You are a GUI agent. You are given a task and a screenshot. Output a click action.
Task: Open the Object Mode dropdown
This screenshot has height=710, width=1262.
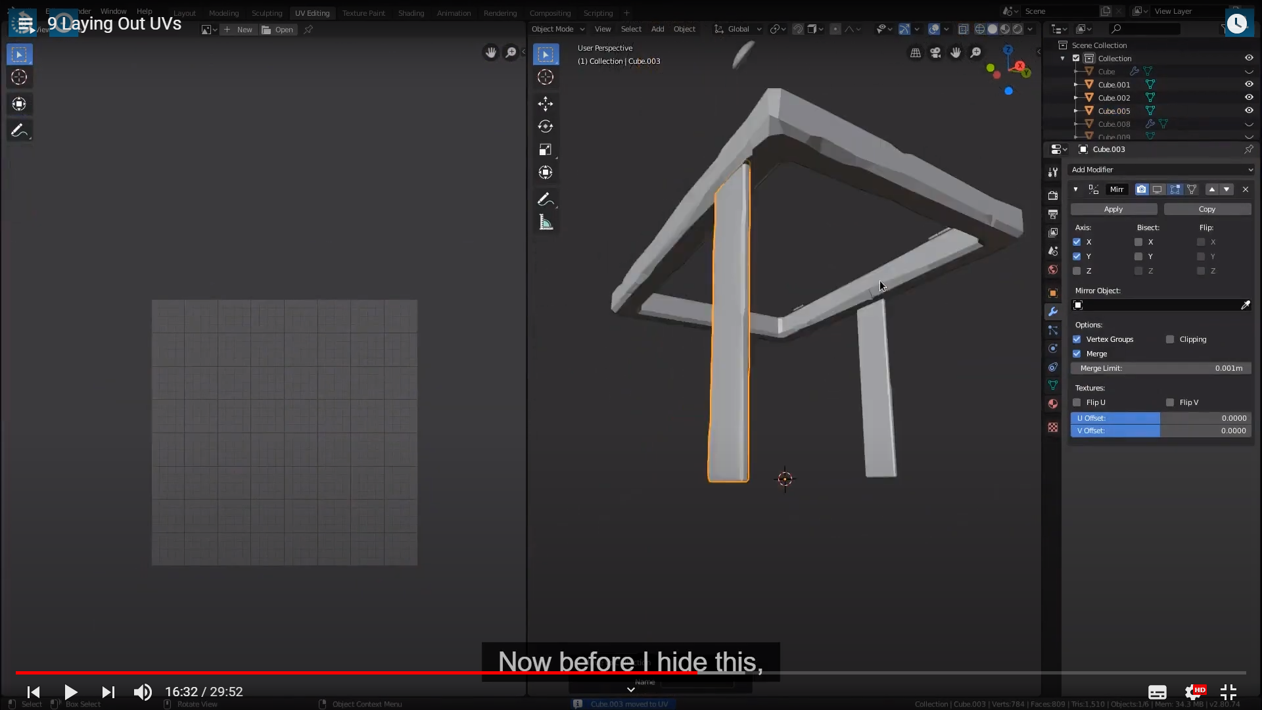click(x=557, y=29)
